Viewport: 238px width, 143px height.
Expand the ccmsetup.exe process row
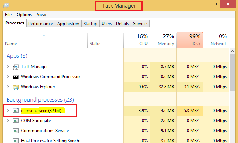(x=8, y=111)
